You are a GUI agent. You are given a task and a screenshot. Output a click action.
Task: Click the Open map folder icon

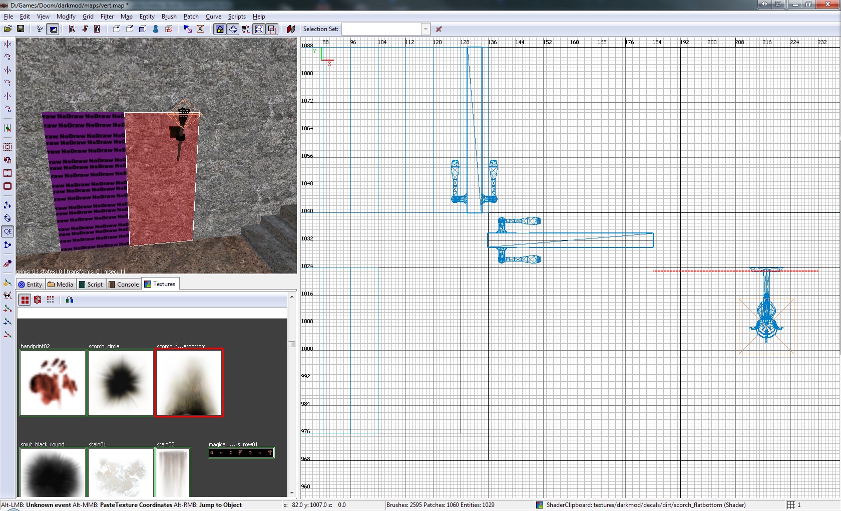pos(8,29)
